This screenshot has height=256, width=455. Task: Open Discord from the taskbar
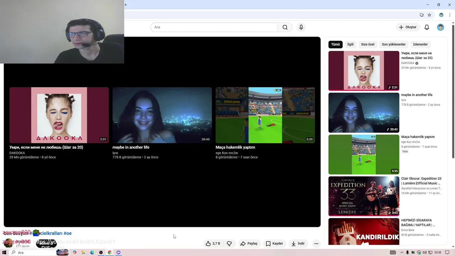click(x=118, y=252)
